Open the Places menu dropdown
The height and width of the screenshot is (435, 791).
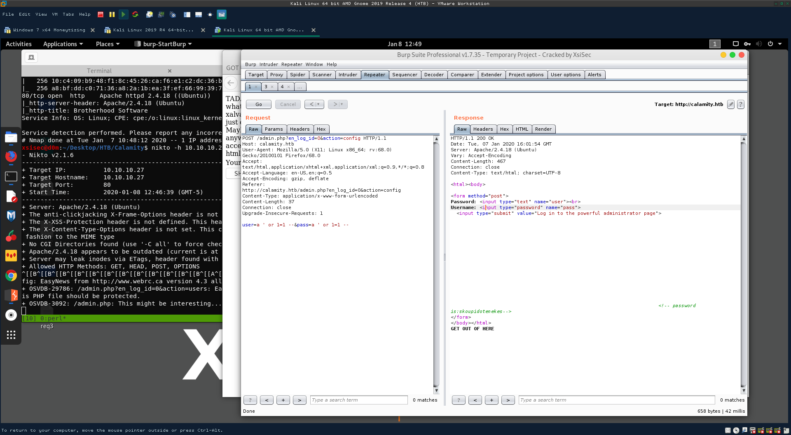108,44
